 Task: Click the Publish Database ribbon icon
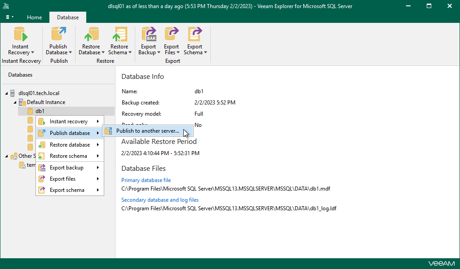click(59, 34)
